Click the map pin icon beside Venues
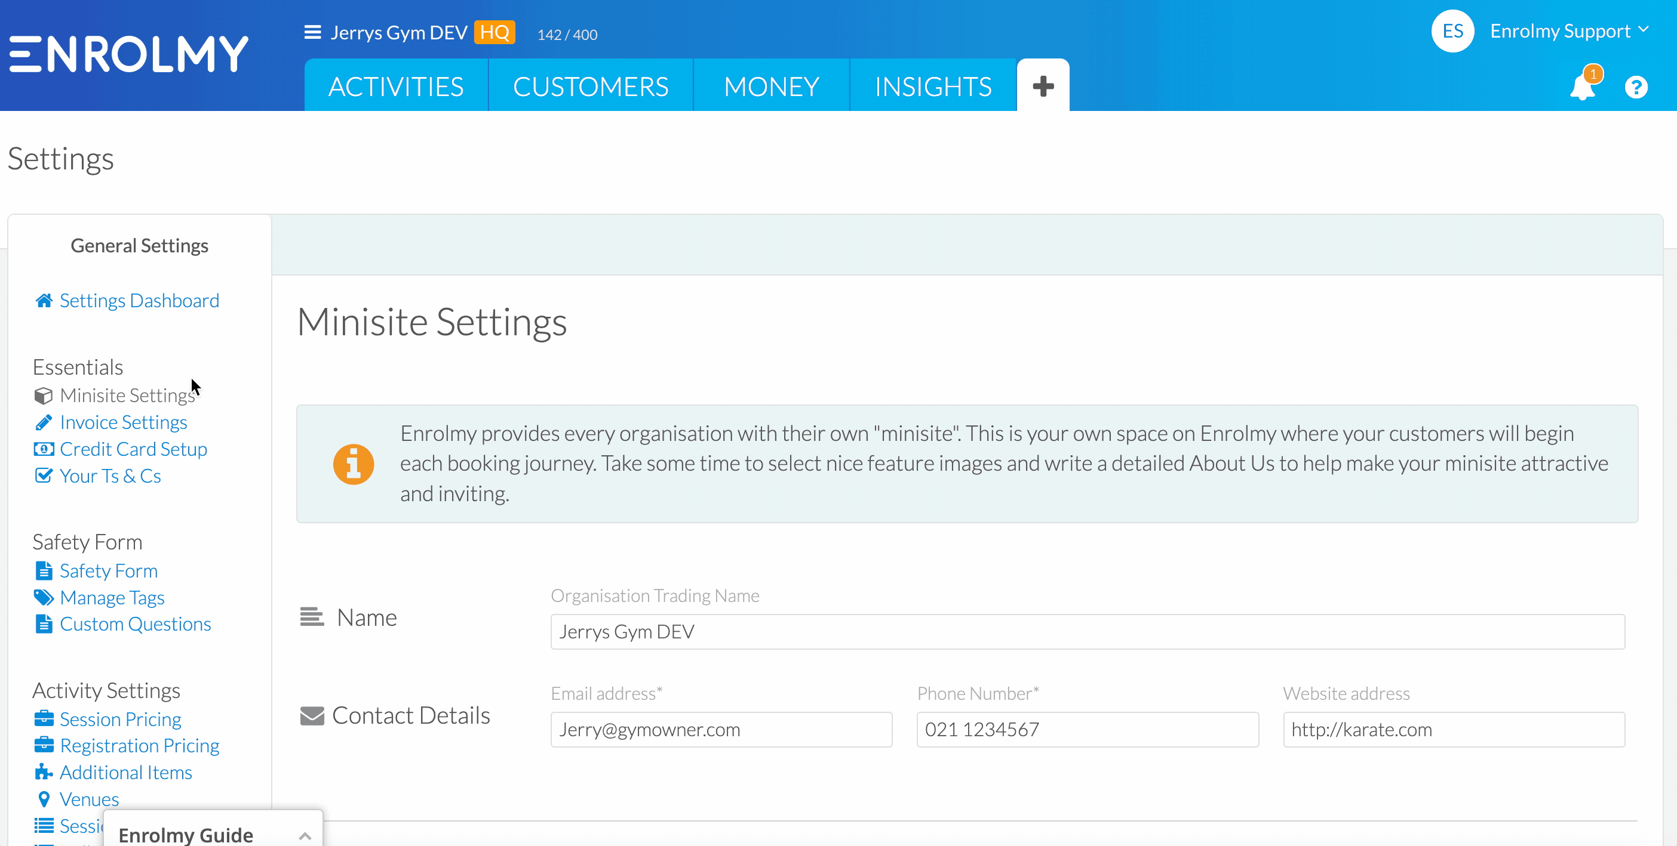Viewport: 1677px width, 846px height. click(44, 799)
